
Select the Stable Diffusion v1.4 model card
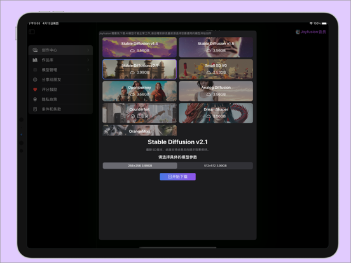click(x=139, y=47)
